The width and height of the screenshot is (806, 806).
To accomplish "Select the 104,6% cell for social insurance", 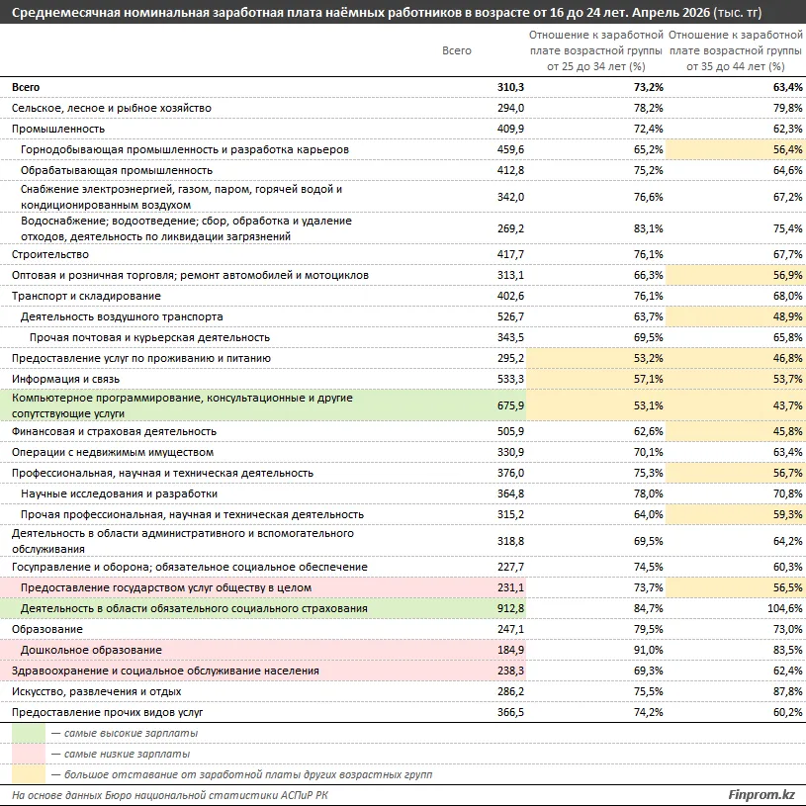I will 784,608.
